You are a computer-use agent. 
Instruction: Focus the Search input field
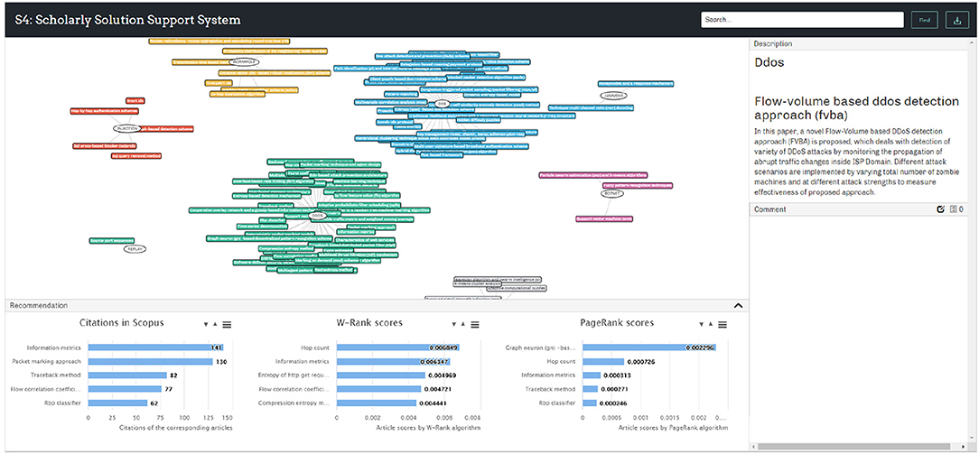tap(802, 20)
